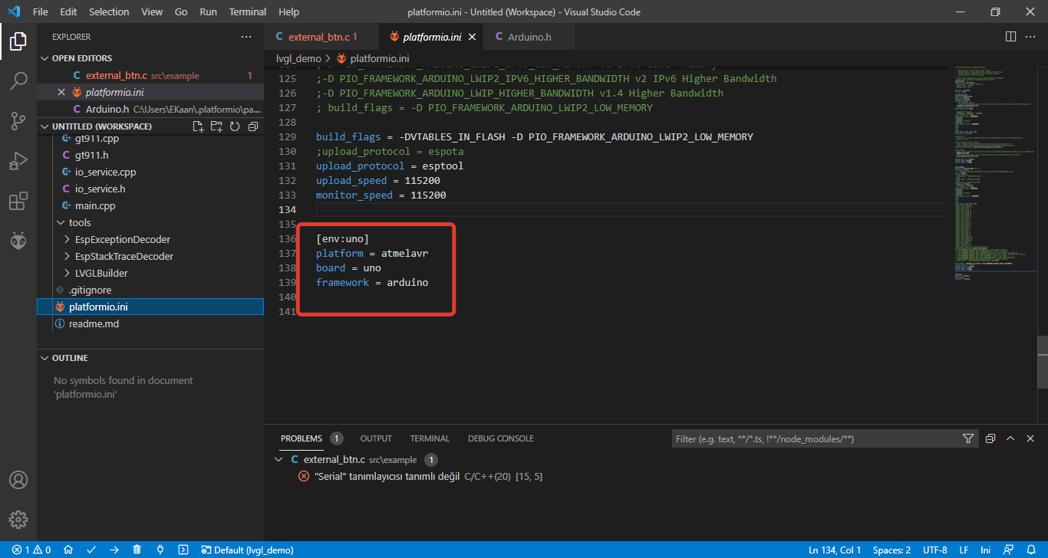The height and width of the screenshot is (558, 1048).
Task: Refresh the explorer workspace tree
Action: [x=235, y=126]
